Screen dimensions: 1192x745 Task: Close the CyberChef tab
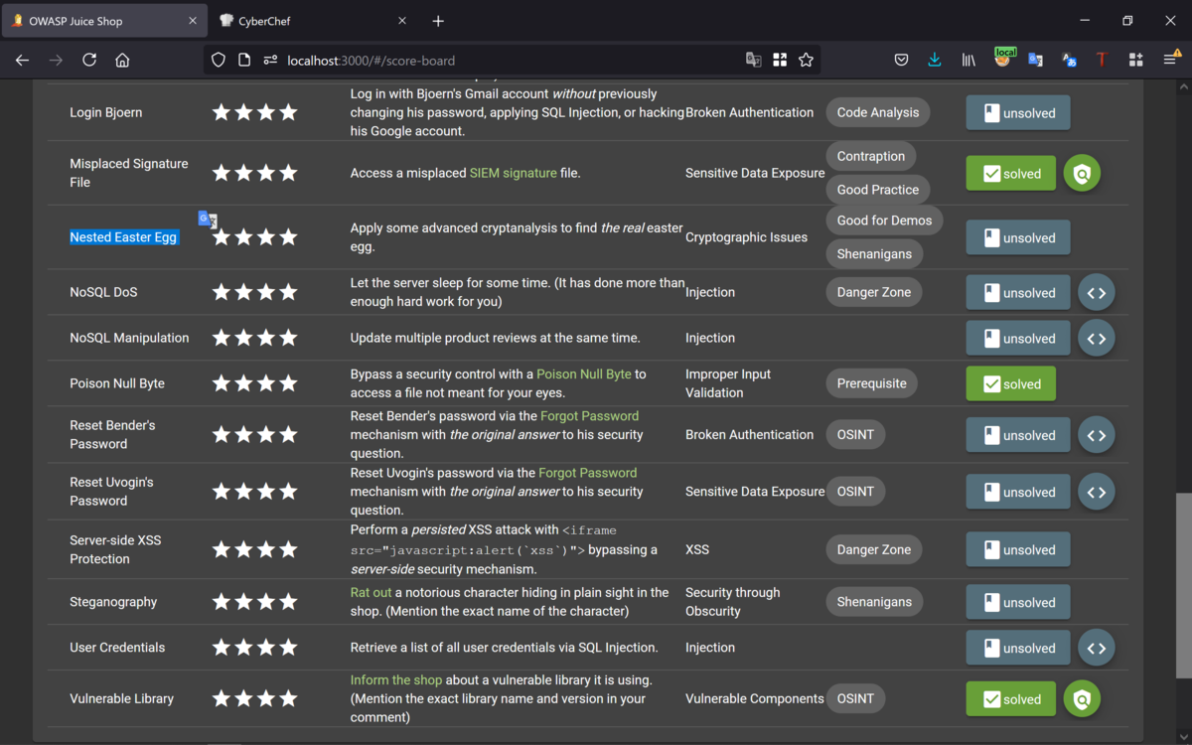(x=402, y=21)
